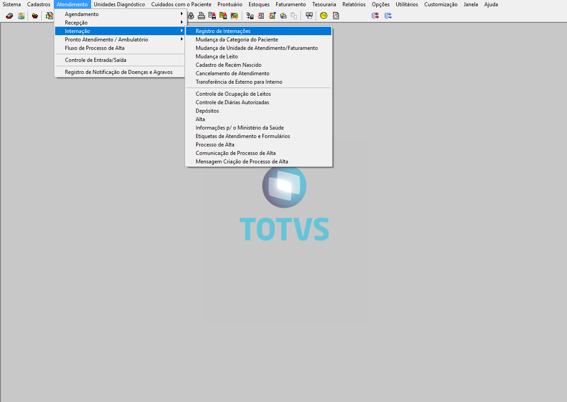Screen dimensions: 567x402
Task: Open the Relatórios menu
Action: tap(354, 4)
